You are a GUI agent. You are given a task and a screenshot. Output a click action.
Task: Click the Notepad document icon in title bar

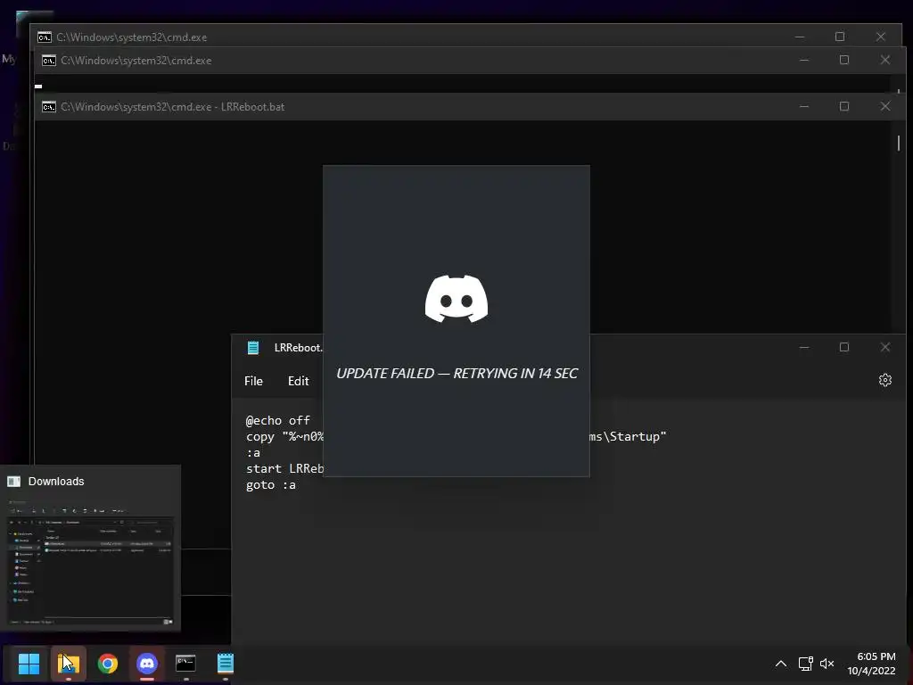[x=252, y=348]
